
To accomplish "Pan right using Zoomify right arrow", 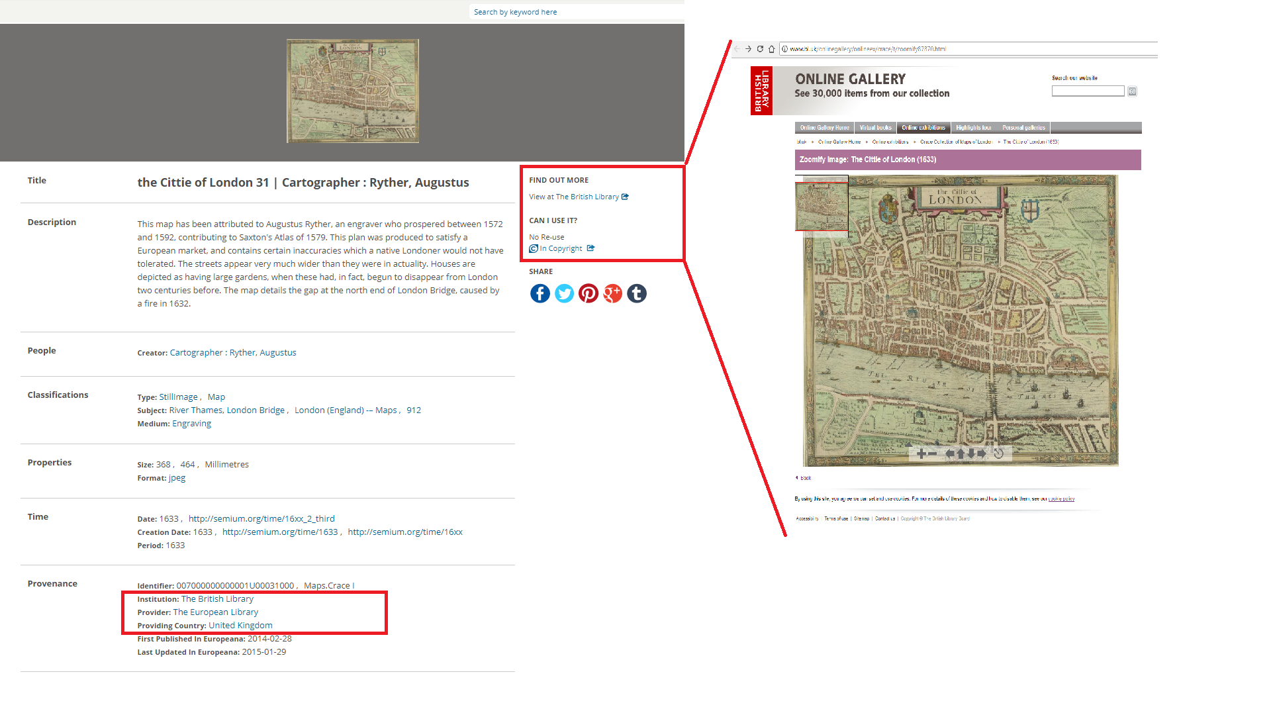I will coord(982,453).
